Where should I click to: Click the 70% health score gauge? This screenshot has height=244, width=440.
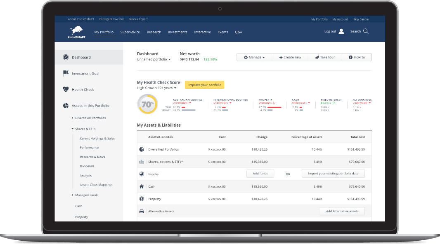coord(147,105)
